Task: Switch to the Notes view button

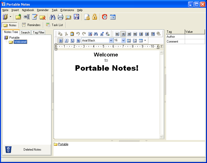Action: 10,25
